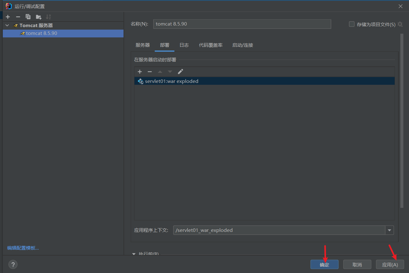Add a deployment artifact with plus icon
The image size is (409, 273).
(x=140, y=72)
